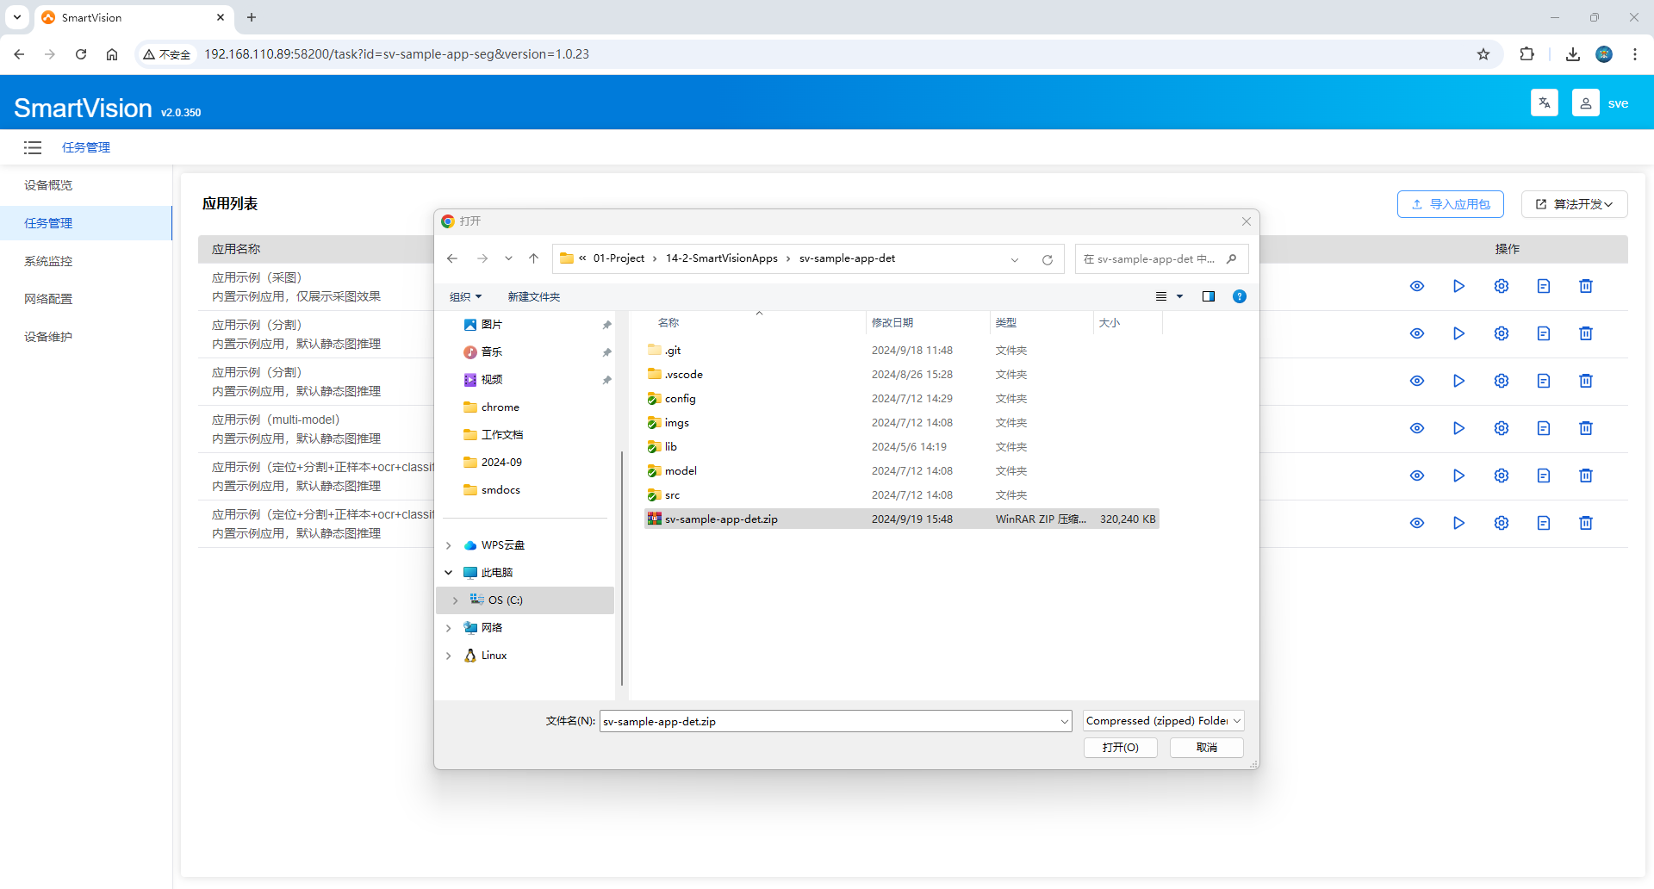Click 新建文件夹 in dialog toolbar

[534, 296]
